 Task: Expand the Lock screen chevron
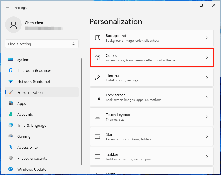[x=207, y=97]
